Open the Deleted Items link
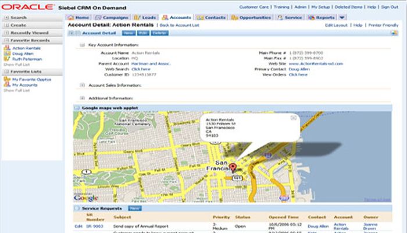The width and height of the screenshot is (407, 233). pos(348,7)
